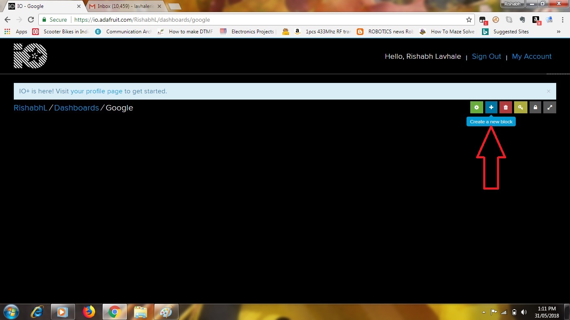The width and height of the screenshot is (570, 320).
Task: Open the 'Scooter Bikes in Indi' bookmark
Action: pos(61,32)
